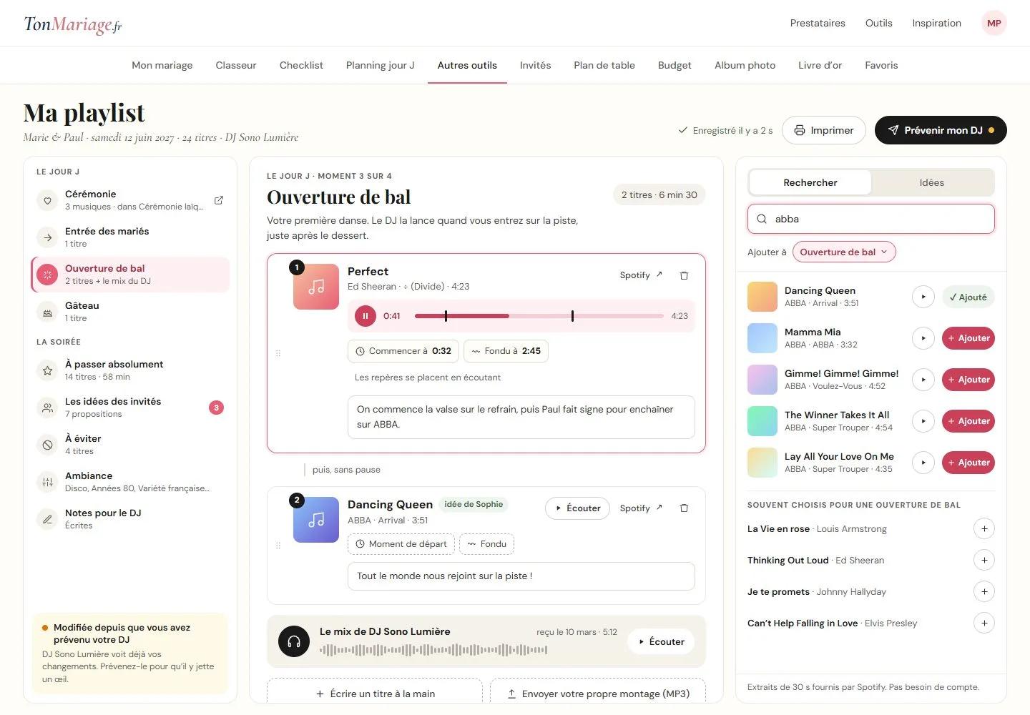Image resolution: width=1030 pixels, height=715 pixels.
Task: Toggle Fondu for Dancing Queen
Action: (x=486, y=544)
